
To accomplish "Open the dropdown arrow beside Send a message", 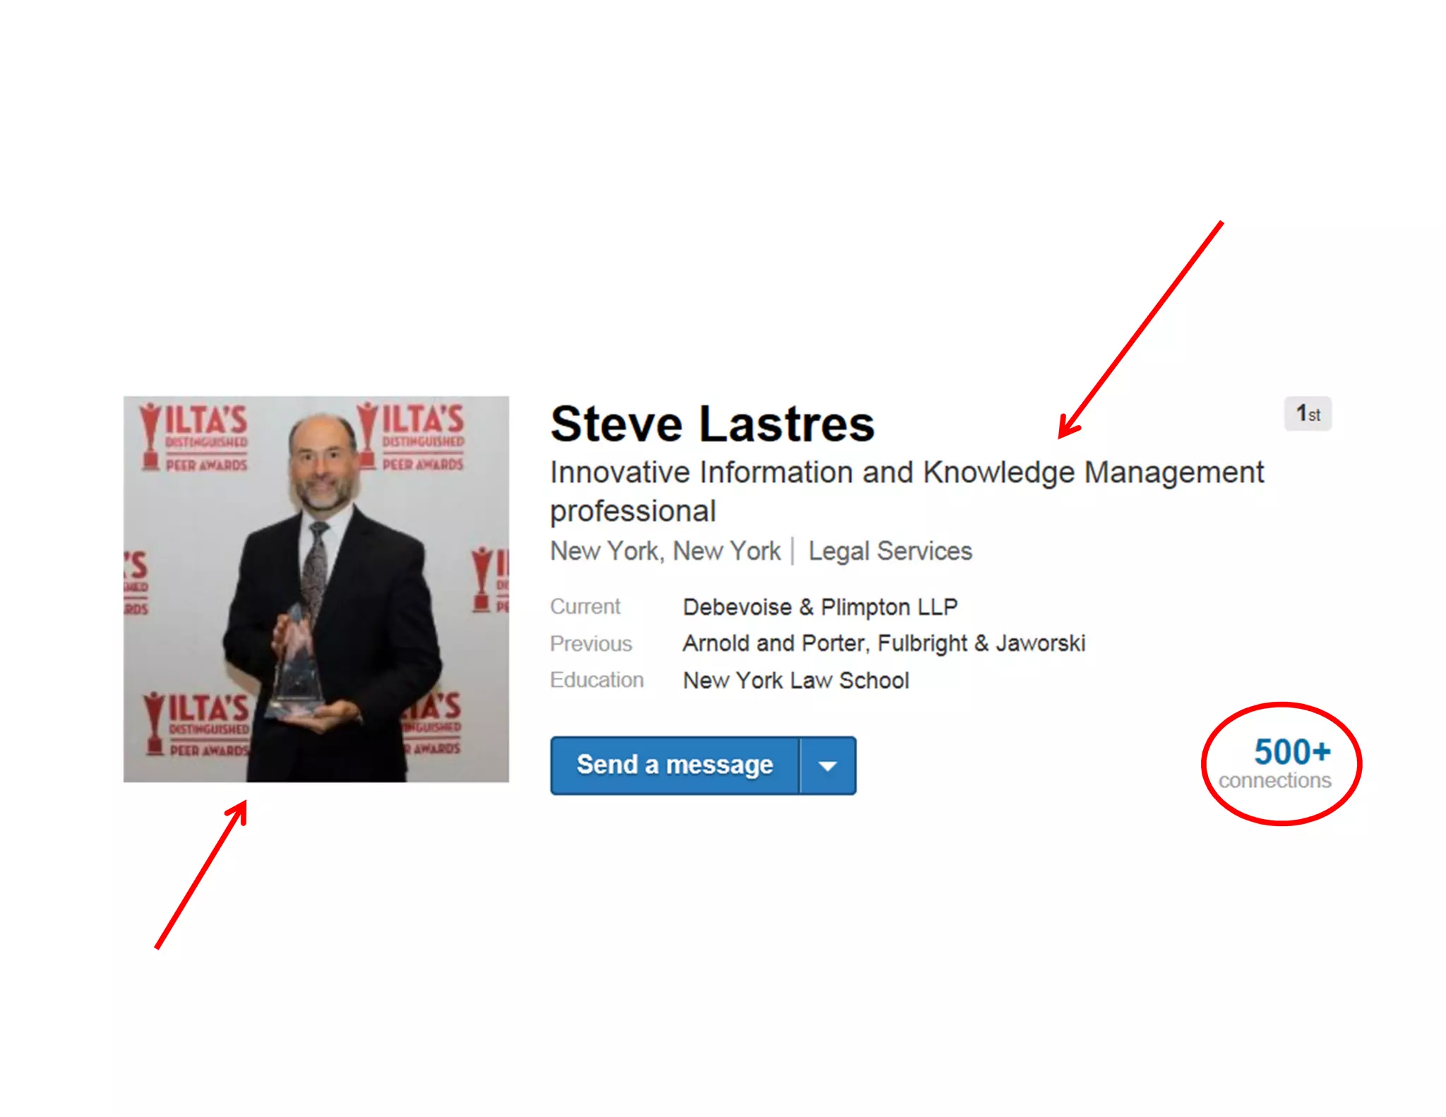I will tap(827, 765).
